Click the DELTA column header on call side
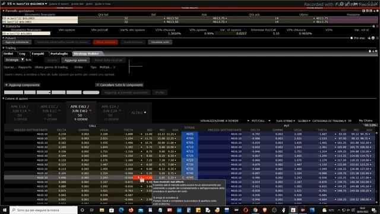 coord(61,130)
